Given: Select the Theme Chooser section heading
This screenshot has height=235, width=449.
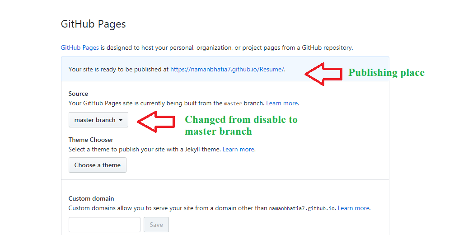Looking at the screenshot, I should pyautogui.click(x=91, y=140).
